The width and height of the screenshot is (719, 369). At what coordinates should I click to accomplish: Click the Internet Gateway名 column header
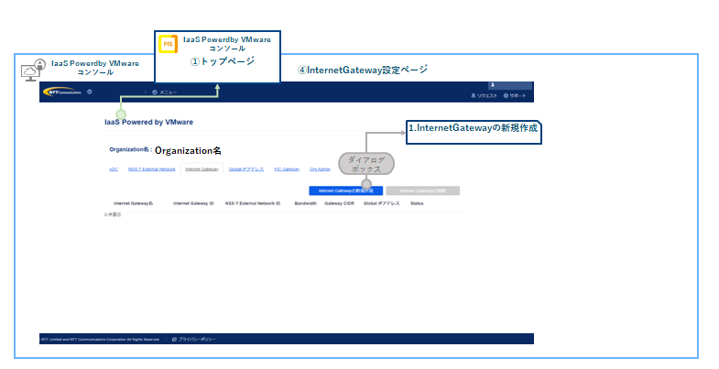134,203
